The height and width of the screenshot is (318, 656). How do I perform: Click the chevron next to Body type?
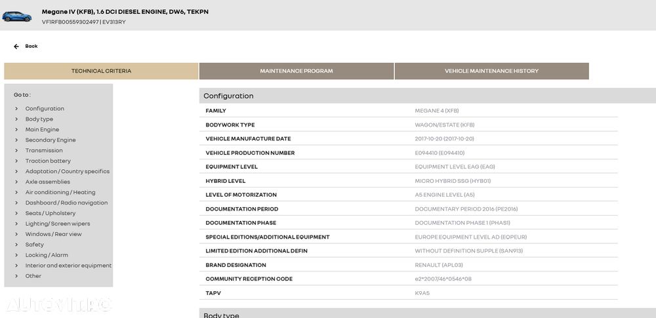[16, 119]
